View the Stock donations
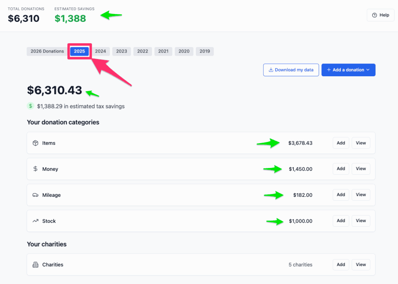 click(361, 221)
